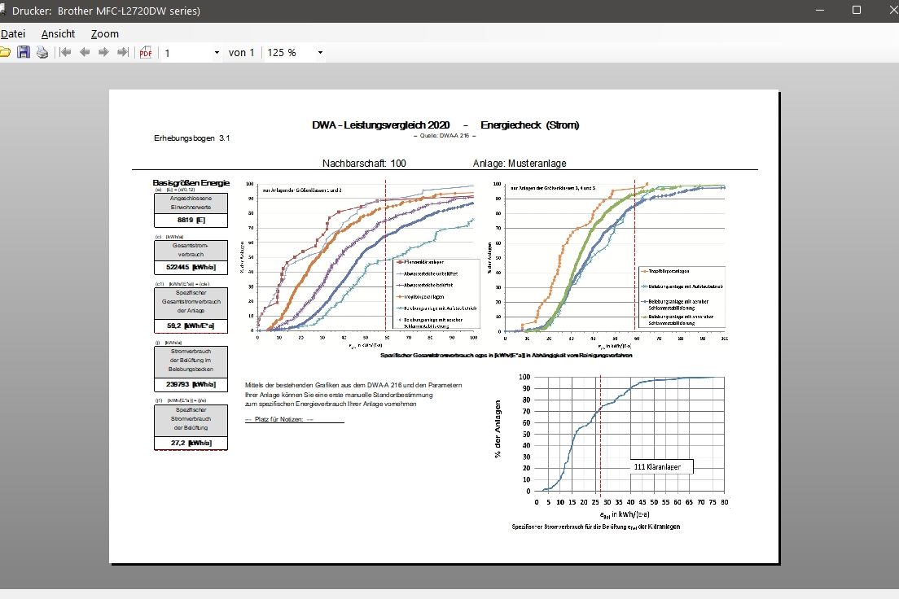
Task: Expand the 125 % zoom level dropdown
Action: point(320,53)
